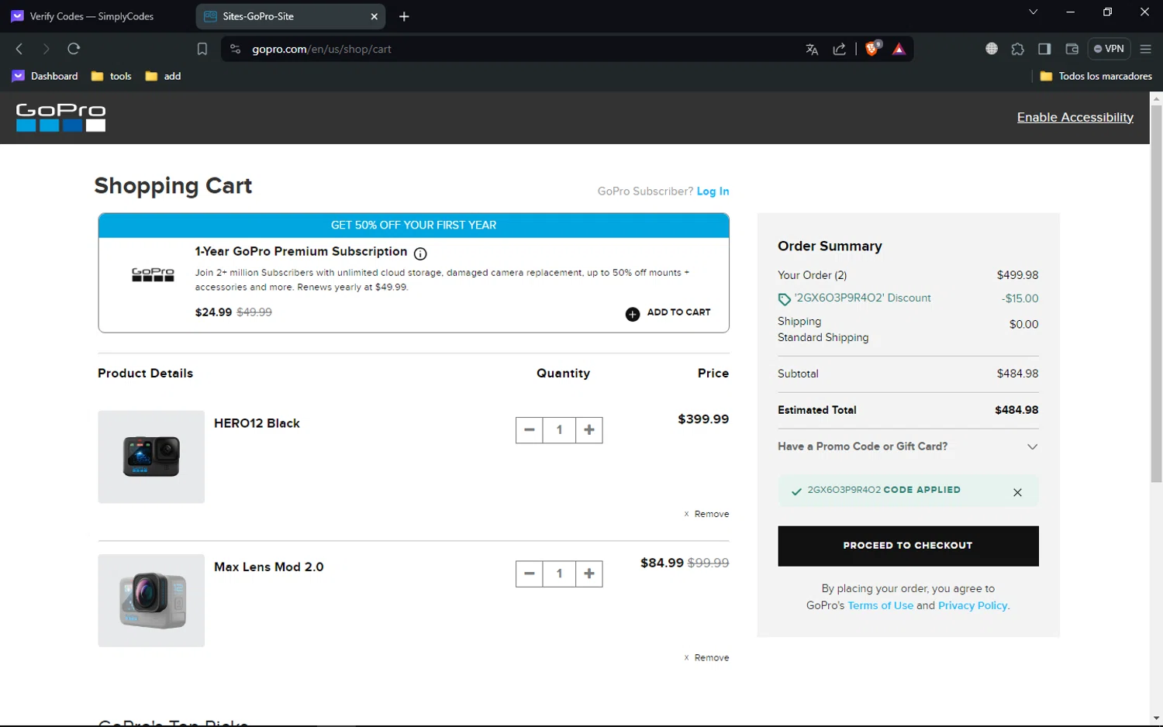Open the extensions puzzle icon
The image size is (1163, 727).
pos(1018,49)
